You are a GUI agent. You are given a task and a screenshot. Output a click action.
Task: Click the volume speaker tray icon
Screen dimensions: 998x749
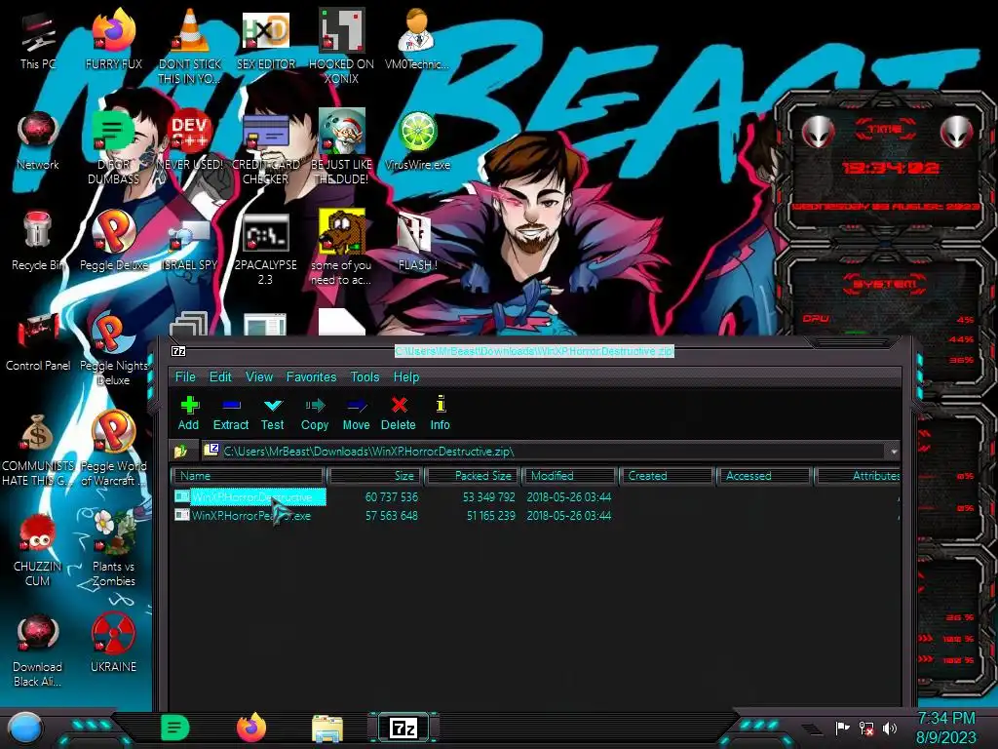890,728
